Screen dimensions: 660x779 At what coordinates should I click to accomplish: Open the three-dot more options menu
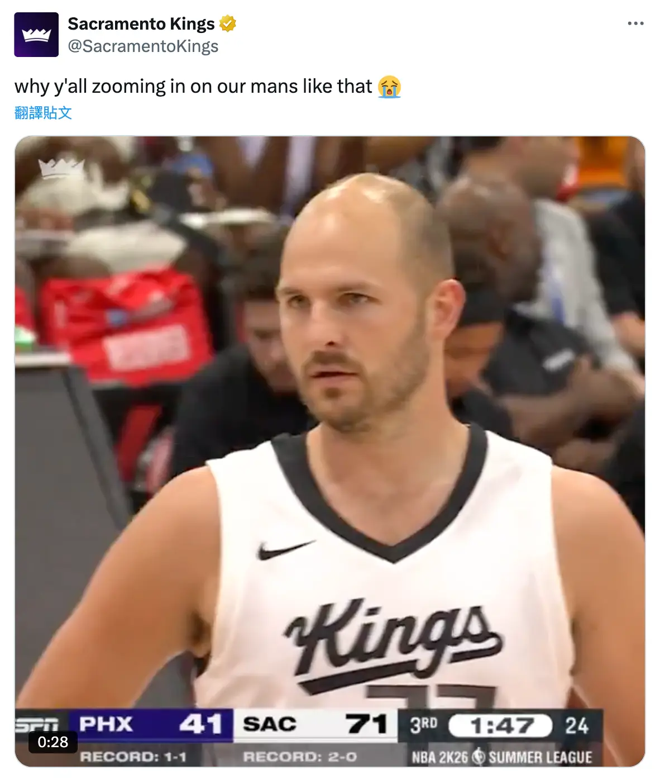[x=635, y=23]
